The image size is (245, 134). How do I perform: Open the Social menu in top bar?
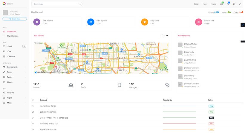point(196,4)
